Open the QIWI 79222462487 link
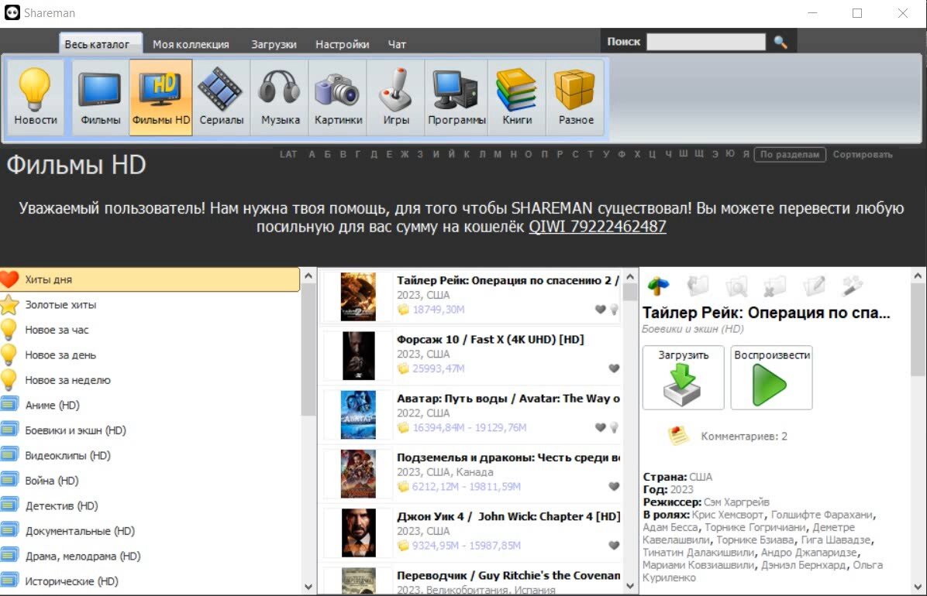The height and width of the screenshot is (596, 927). (597, 226)
